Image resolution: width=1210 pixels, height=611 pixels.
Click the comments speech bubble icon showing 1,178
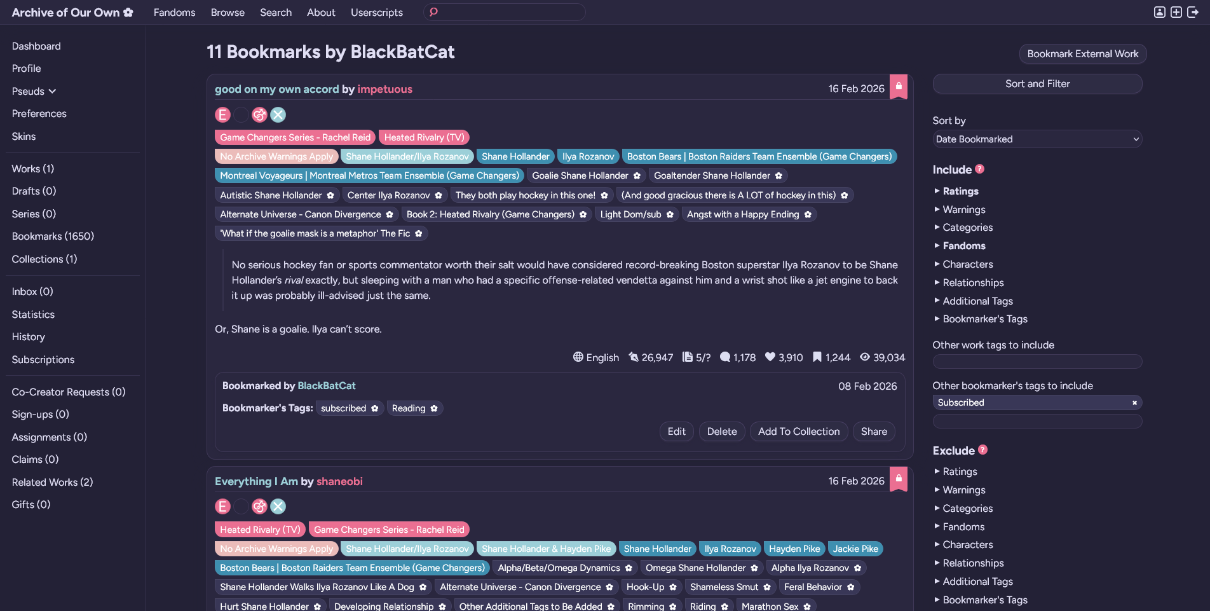click(724, 357)
